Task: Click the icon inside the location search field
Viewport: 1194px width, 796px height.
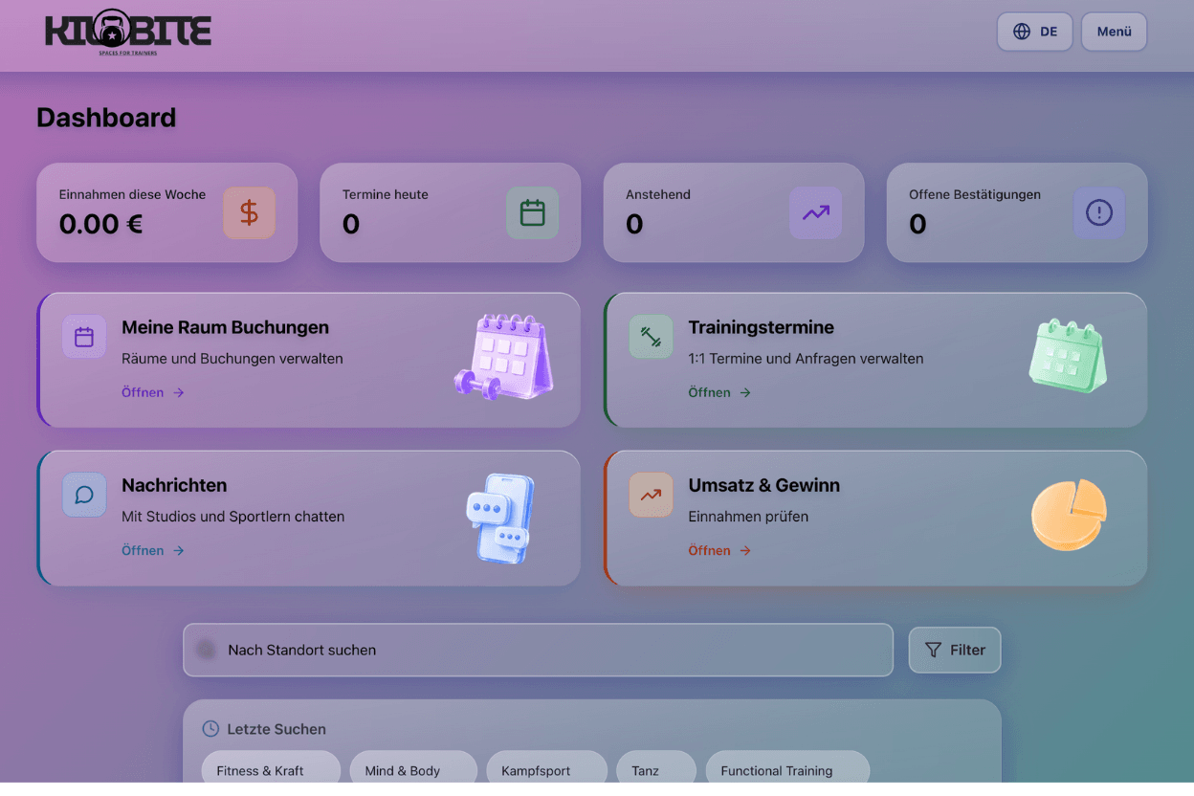Action: tap(206, 650)
